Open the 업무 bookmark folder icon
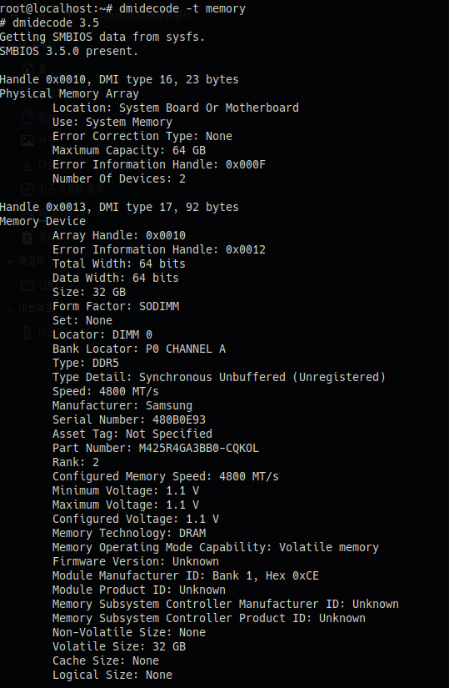Viewport: 449px width, 688px height. point(27,285)
